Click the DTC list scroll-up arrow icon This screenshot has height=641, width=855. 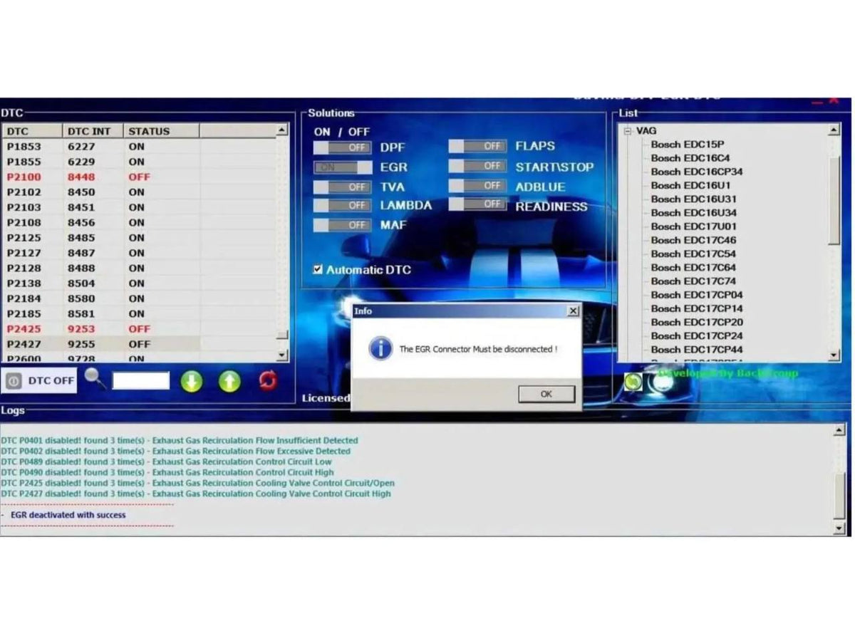tap(282, 130)
